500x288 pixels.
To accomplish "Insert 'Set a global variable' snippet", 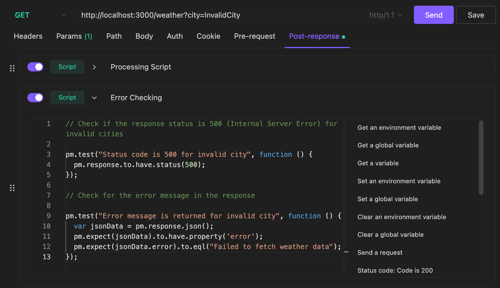I will (388, 199).
